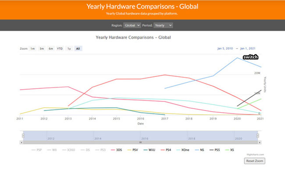
Task: Enable the hidden X360 series
Action: (68, 150)
